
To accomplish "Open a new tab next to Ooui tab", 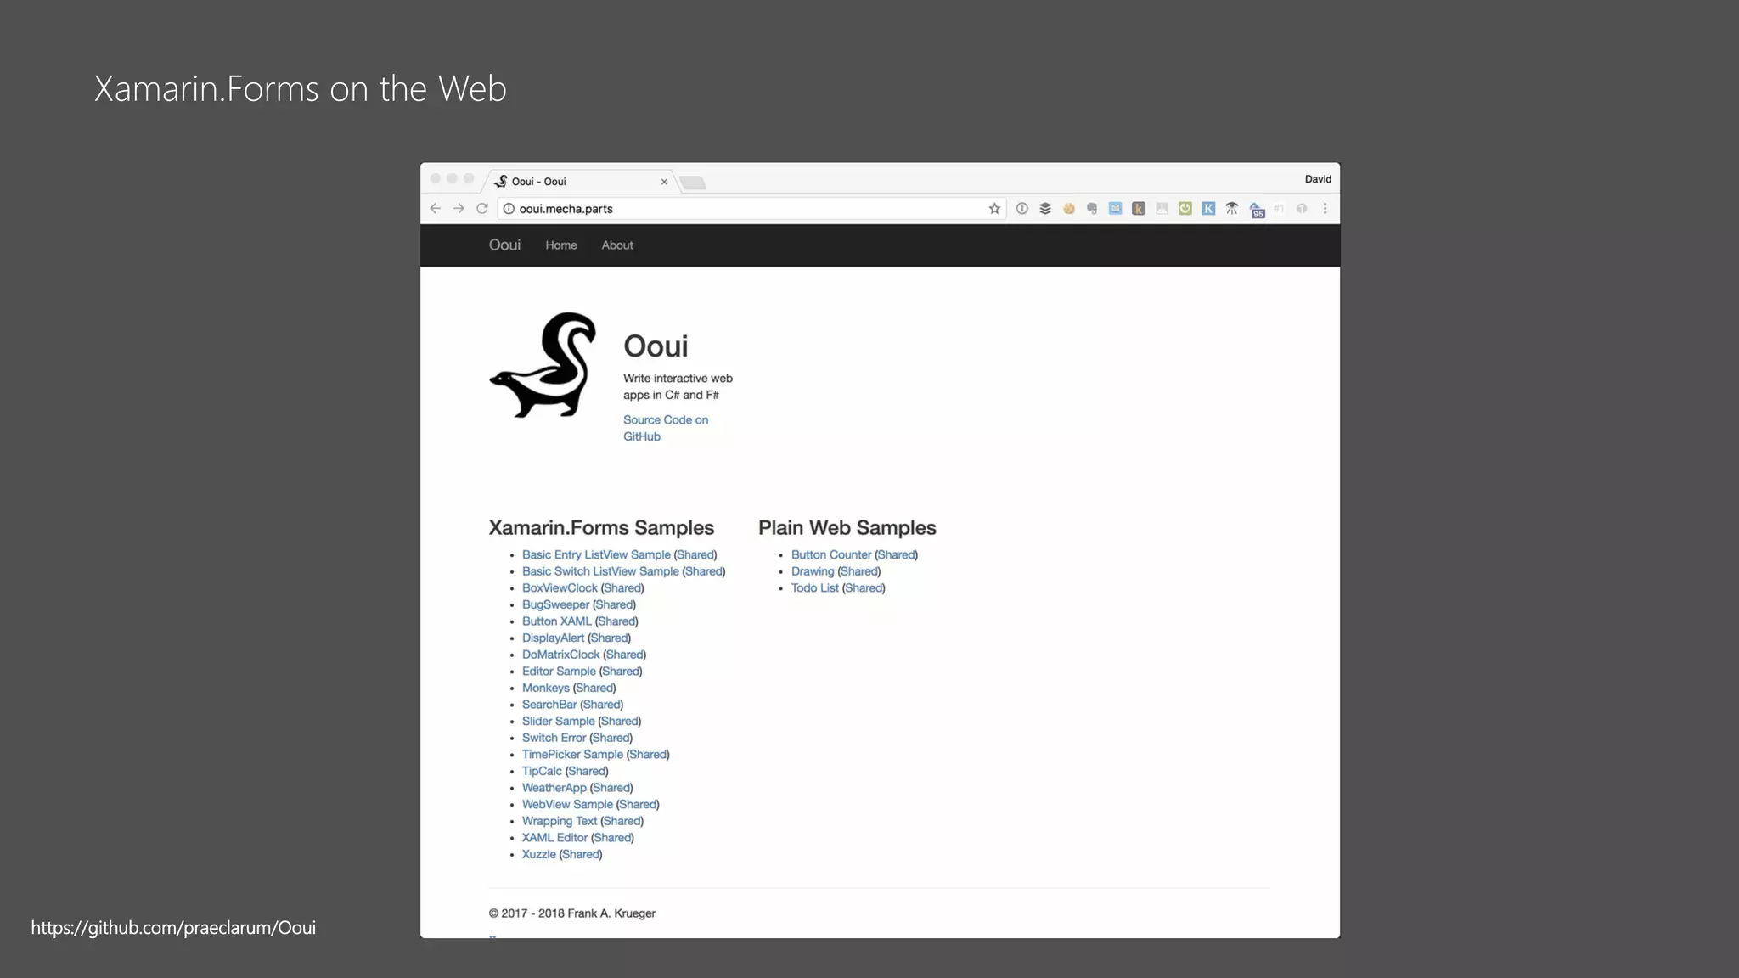I will click(x=693, y=183).
